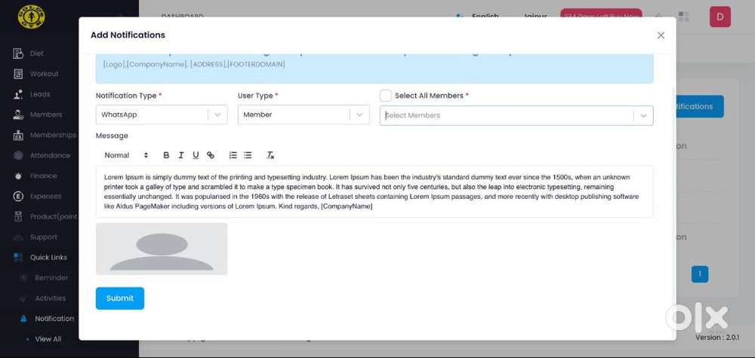Open Diet in the sidebar
Screen dimensions: 755x358
click(x=36, y=54)
